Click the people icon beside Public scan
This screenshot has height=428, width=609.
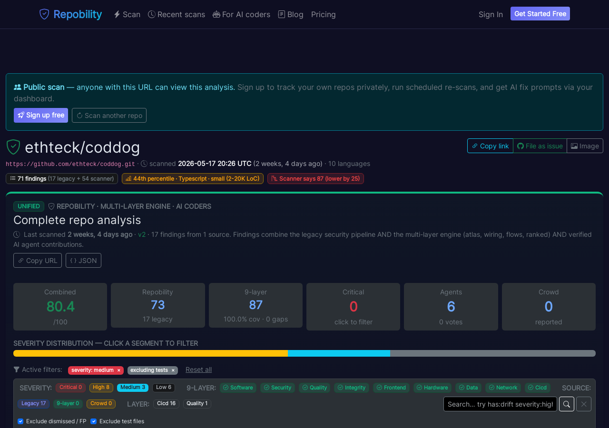coord(18,87)
